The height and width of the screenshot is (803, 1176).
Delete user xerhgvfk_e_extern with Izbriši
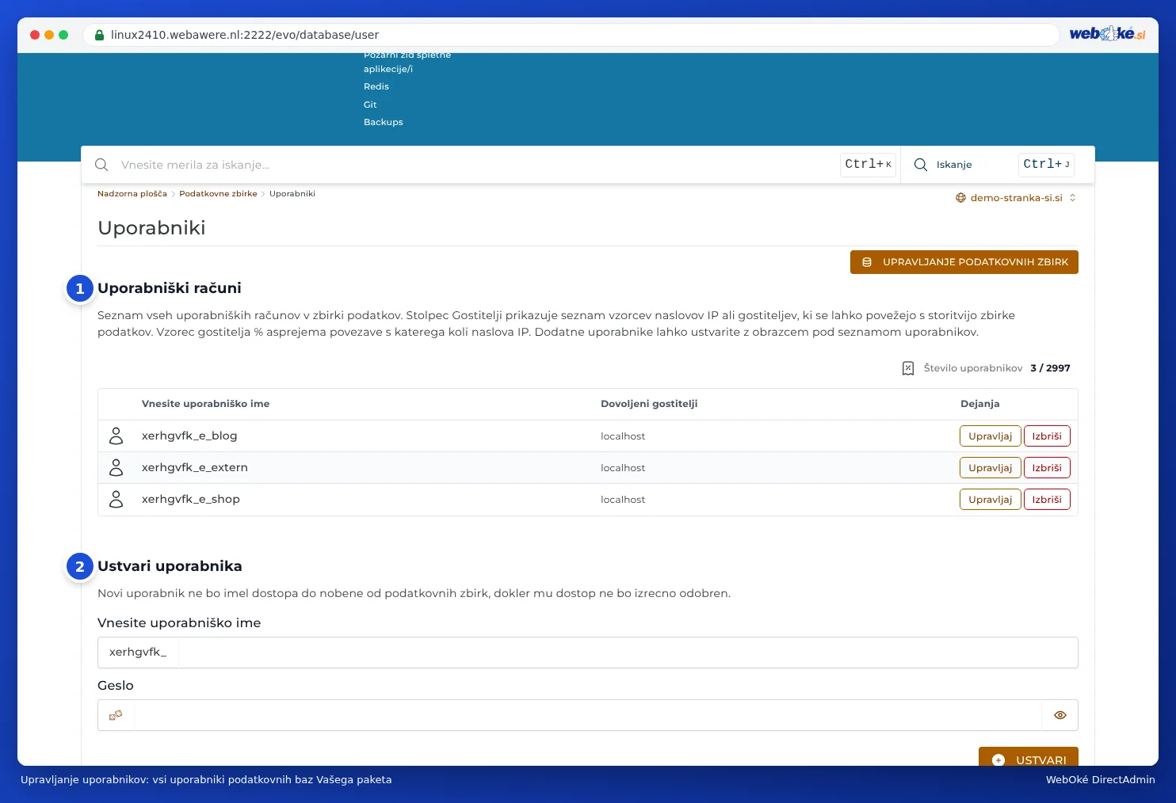click(x=1047, y=468)
